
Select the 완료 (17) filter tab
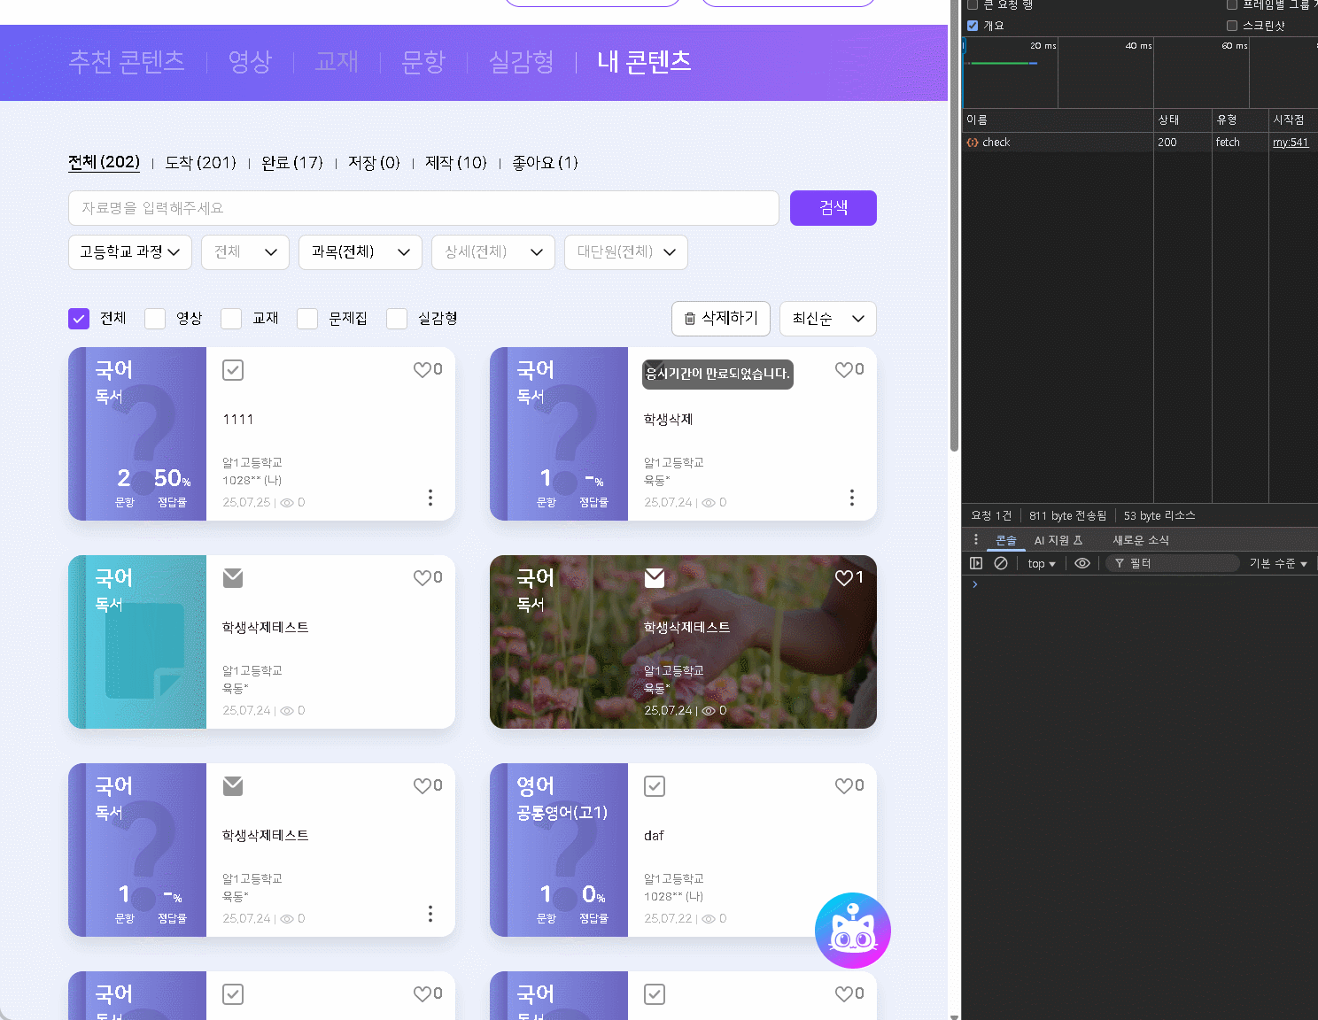click(x=292, y=163)
